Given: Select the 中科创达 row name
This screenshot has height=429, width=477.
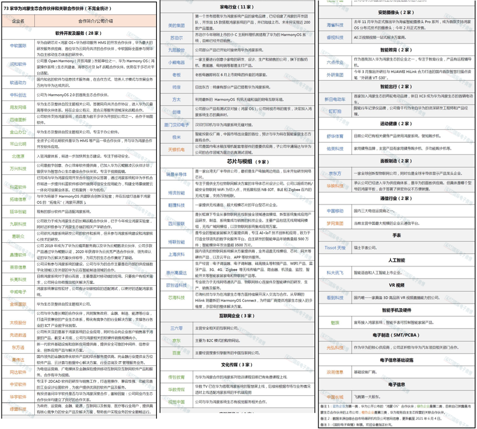Looking at the screenshot, I should [18, 95].
